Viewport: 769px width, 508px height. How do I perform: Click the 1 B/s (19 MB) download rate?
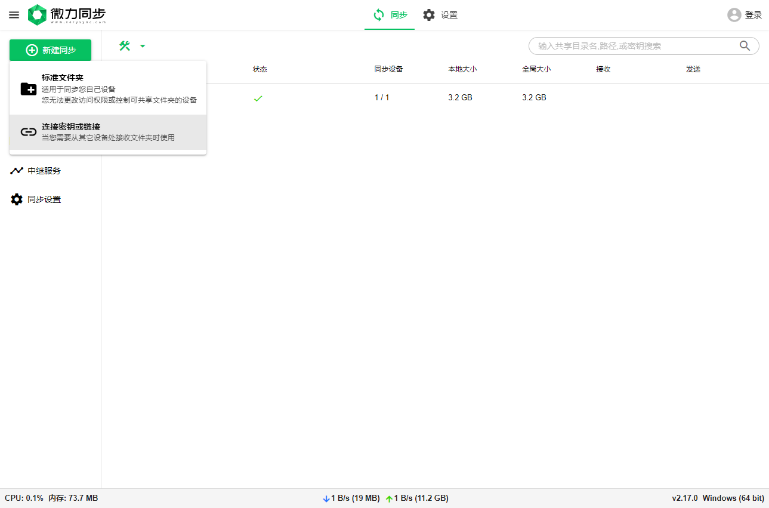pyautogui.click(x=355, y=498)
